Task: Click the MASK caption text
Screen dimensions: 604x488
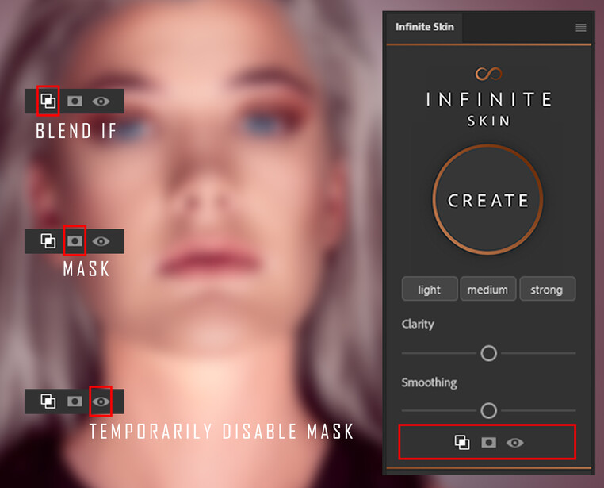Action: tap(86, 269)
